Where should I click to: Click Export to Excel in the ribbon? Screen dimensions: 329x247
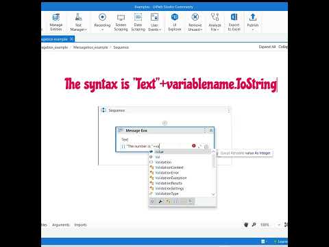pos(234,22)
